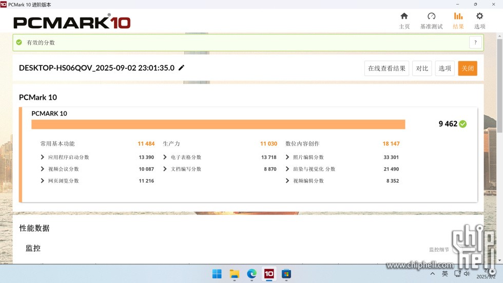Click the orange 关闭 button
This screenshot has width=503, height=283.
tap(467, 68)
